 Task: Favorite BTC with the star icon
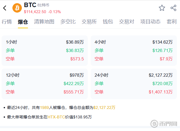[x=162, y=8]
